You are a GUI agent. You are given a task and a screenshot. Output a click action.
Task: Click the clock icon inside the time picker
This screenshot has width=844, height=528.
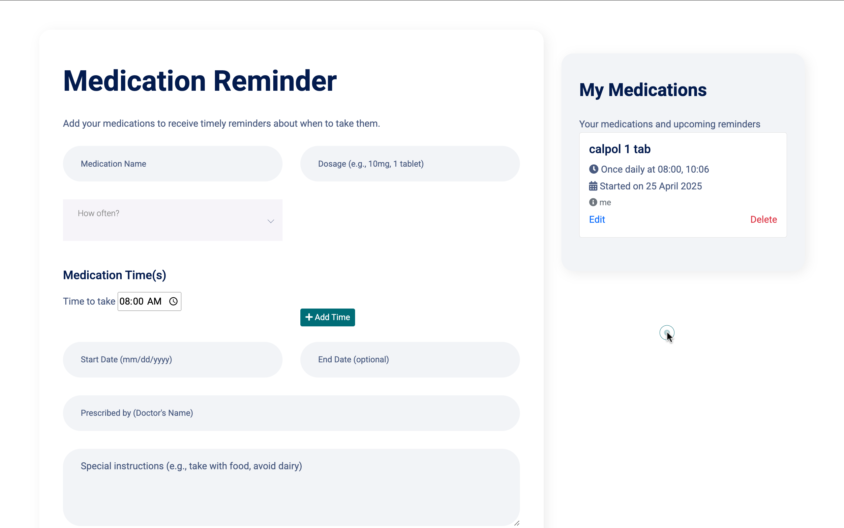point(173,301)
